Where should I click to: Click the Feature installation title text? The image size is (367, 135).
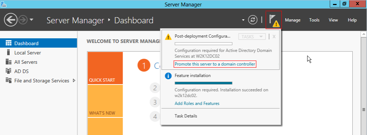(x=192, y=76)
